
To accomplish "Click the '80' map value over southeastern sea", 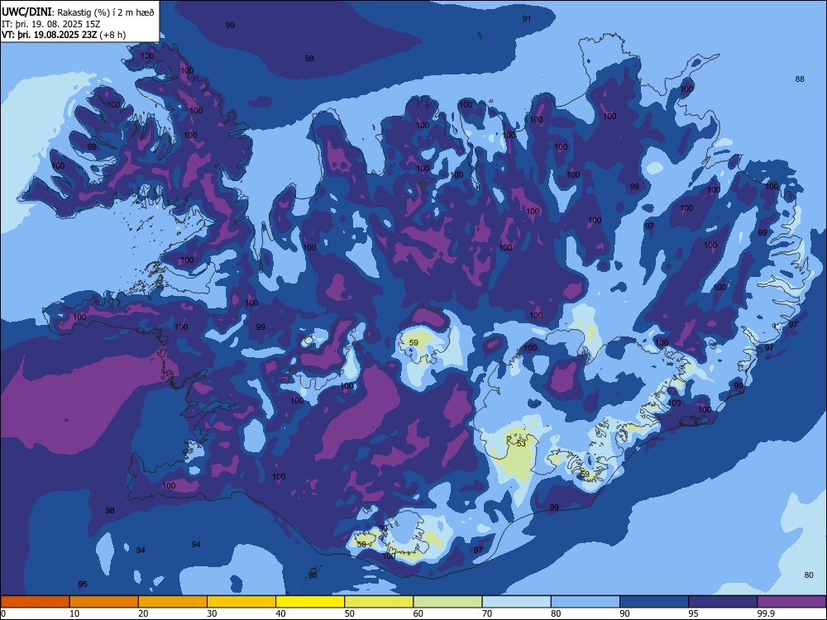I will click(809, 575).
